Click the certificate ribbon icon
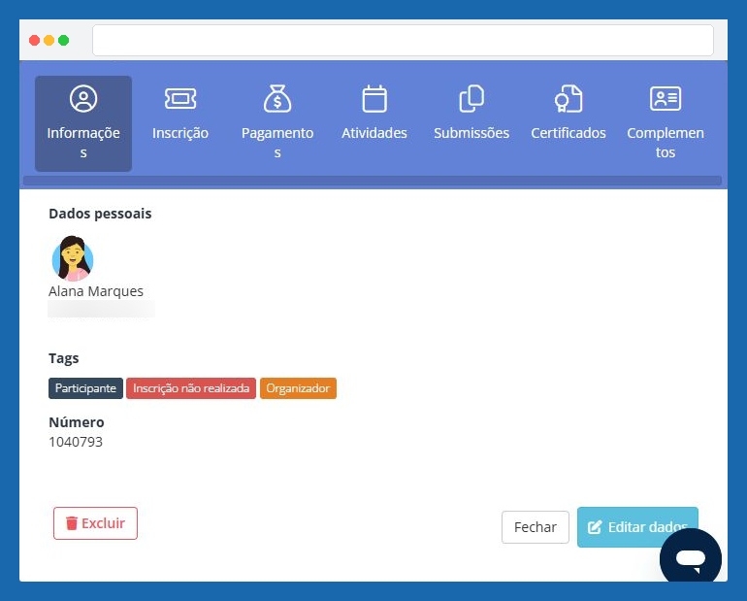 (568, 99)
